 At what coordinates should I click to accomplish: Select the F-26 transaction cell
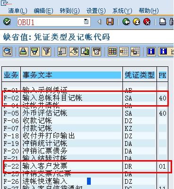point(11,181)
